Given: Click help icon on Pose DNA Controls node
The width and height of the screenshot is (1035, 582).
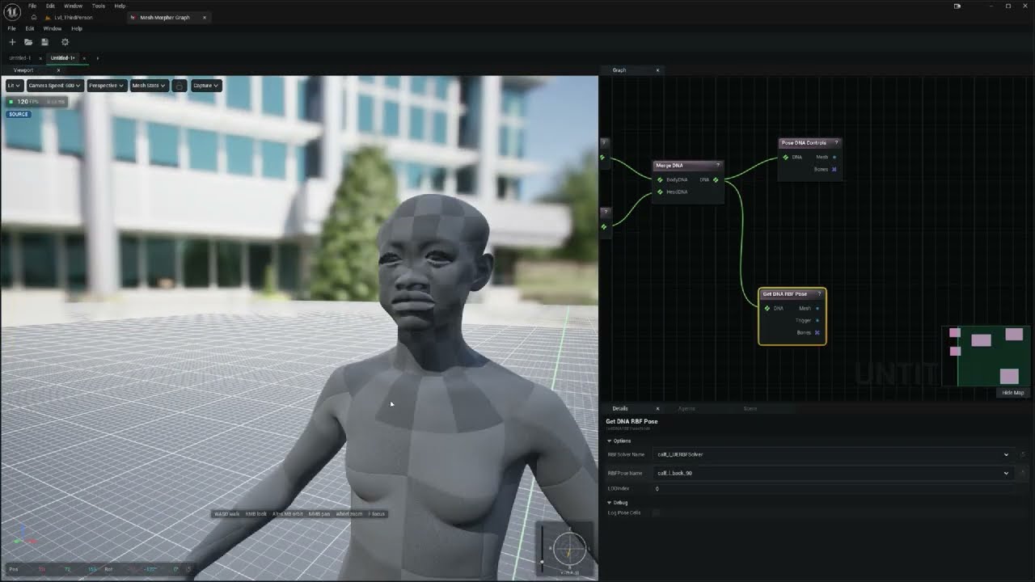Looking at the screenshot, I should pos(836,143).
